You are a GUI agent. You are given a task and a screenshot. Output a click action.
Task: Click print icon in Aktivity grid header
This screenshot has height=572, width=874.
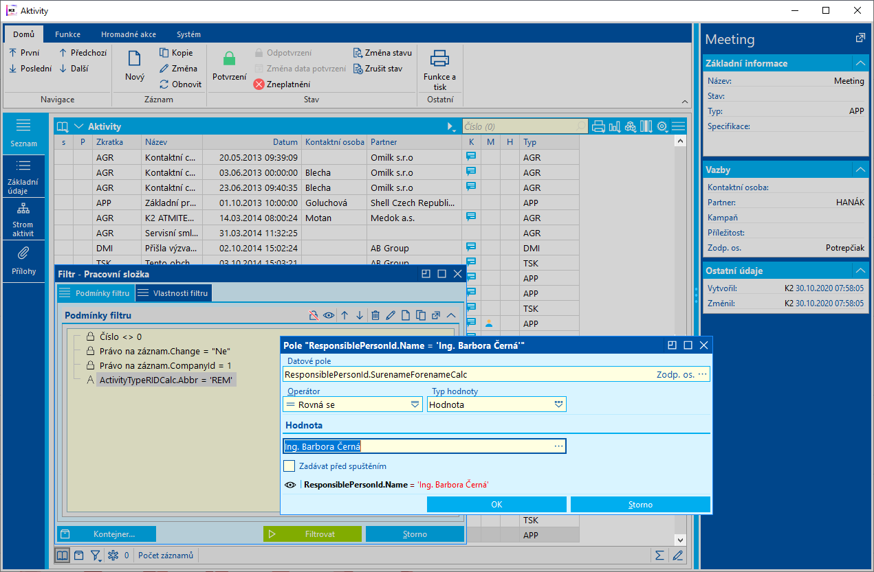(x=598, y=126)
